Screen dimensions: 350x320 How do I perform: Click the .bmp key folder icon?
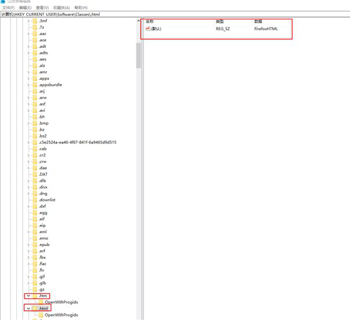[34, 123]
